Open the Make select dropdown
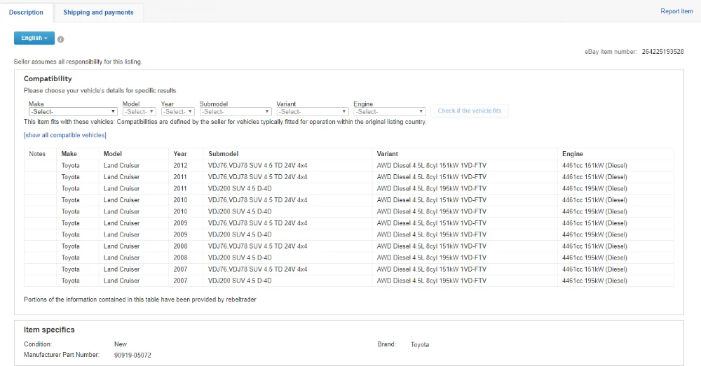This screenshot has height=366, width=701. tap(73, 111)
